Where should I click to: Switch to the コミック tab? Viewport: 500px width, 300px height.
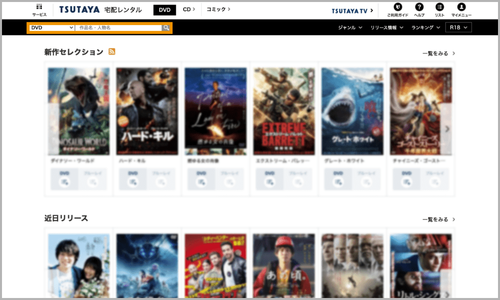[x=218, y=9]
